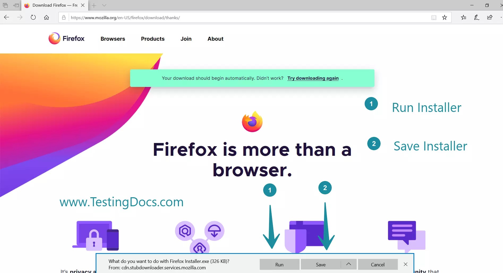The width and height of the screenshot is (503, 273).
Task: Open the tab preview chevron next to new tab
Action: point(104,5)
